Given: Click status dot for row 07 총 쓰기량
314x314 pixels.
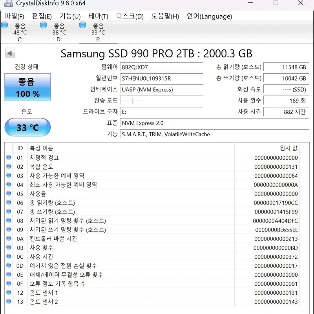Looking at the screenshot, I should pyautogui.click(x=9, y=212).
